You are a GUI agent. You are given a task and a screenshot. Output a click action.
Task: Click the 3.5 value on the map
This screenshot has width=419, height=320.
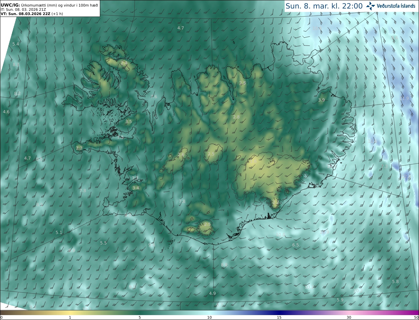[x=129, y=122]
